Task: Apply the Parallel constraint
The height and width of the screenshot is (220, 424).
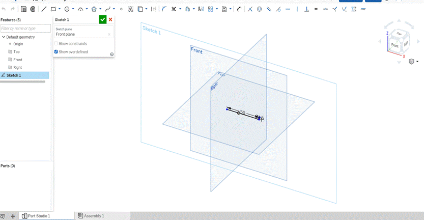Action: click(x=269, y=9)
